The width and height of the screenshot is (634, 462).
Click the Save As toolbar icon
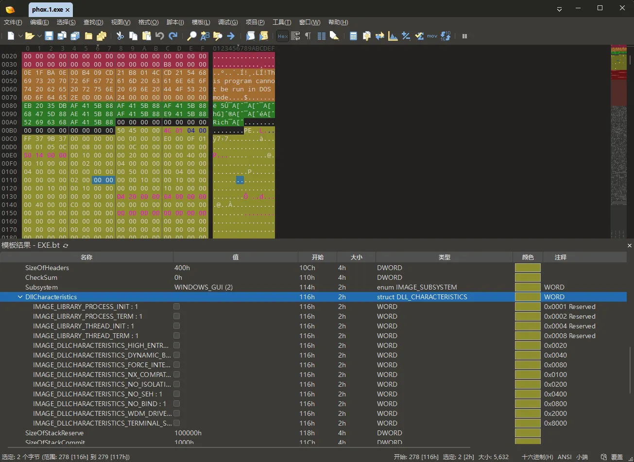click(x=62, y=36)
